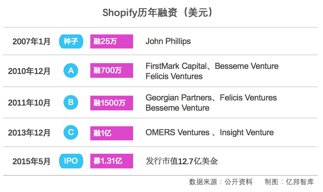Select the 2010年12月 date label
Image resolution: width=323 pixels, height=192 pixels.
29,71
